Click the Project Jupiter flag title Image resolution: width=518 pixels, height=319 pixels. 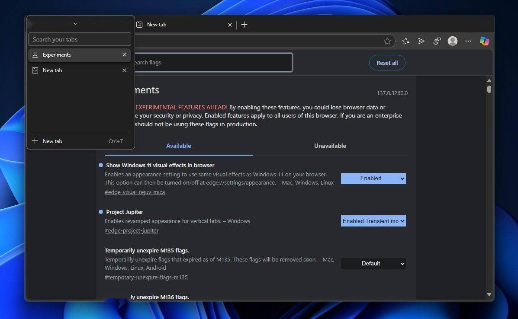125,212
